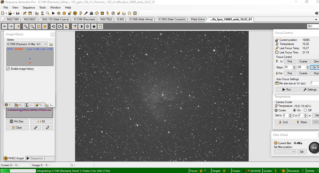Open the cloud weather toolbar icon
Screen dimensions: 319x173
point(129,13)
